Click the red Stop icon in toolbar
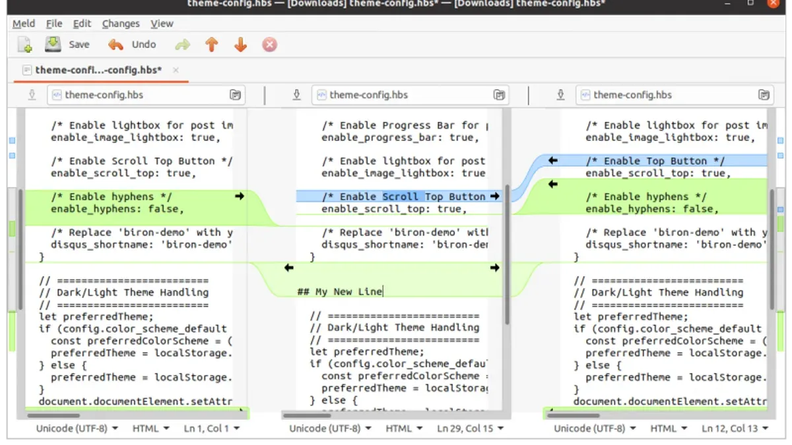This screenshot has width=792, height=445. pyautogui.click(x=269, y=45)
